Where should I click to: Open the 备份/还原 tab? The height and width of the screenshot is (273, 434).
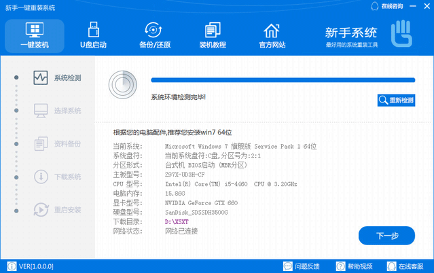point(155,36)
